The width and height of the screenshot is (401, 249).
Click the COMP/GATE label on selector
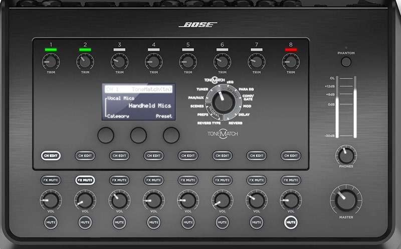[248, 97]
